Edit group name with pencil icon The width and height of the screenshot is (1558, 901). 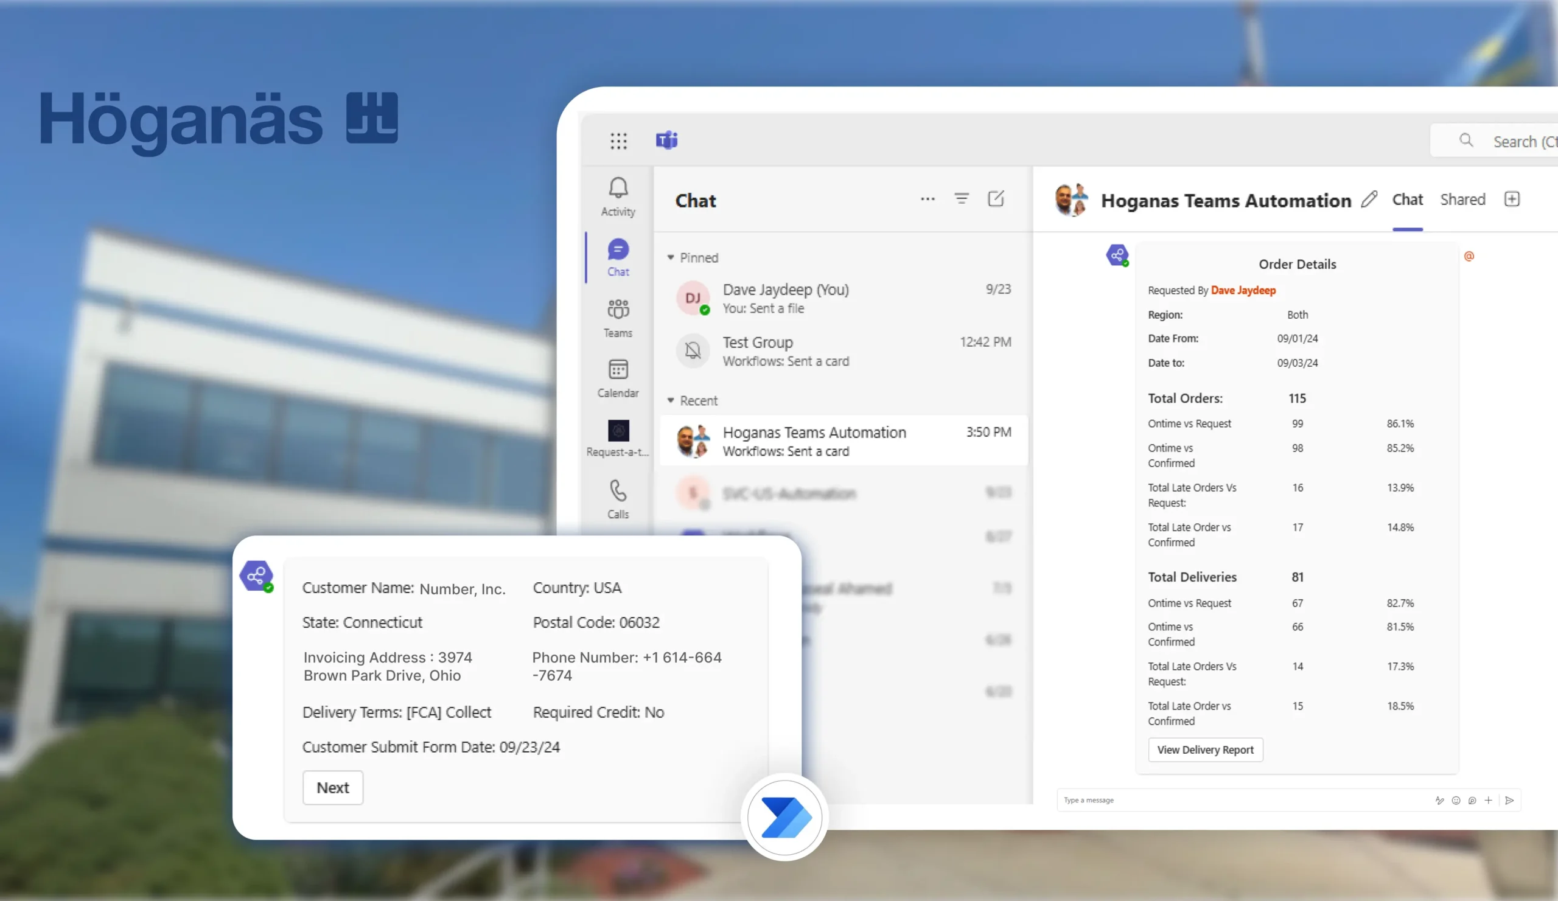click(x=1369, y=199)
